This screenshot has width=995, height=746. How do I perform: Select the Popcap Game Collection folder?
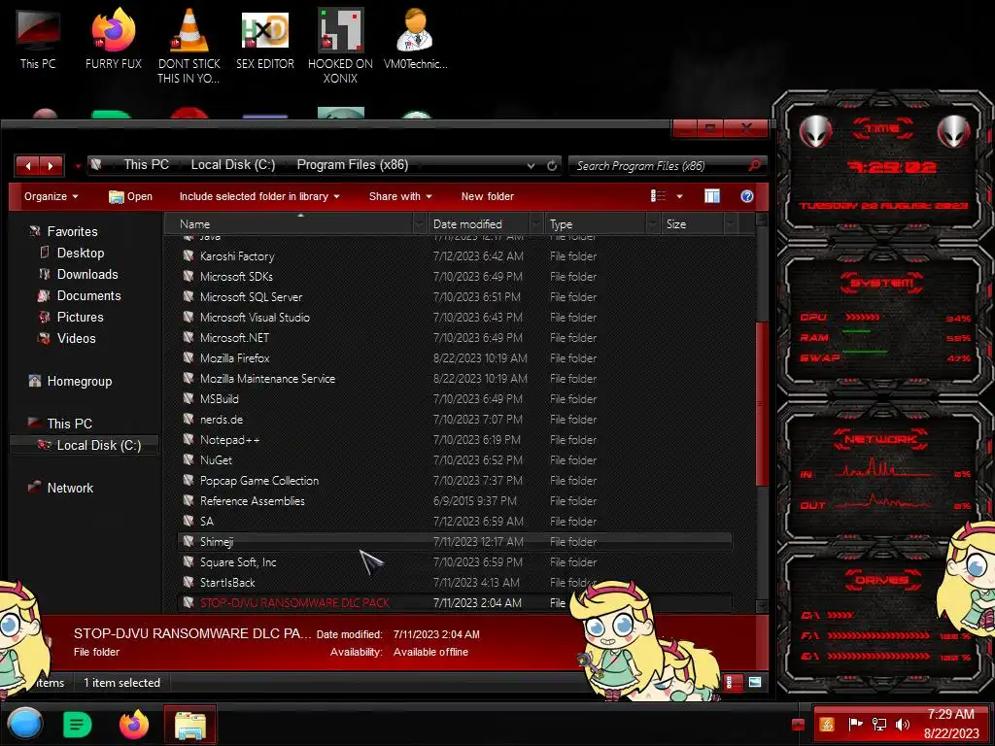pos(258,480)
